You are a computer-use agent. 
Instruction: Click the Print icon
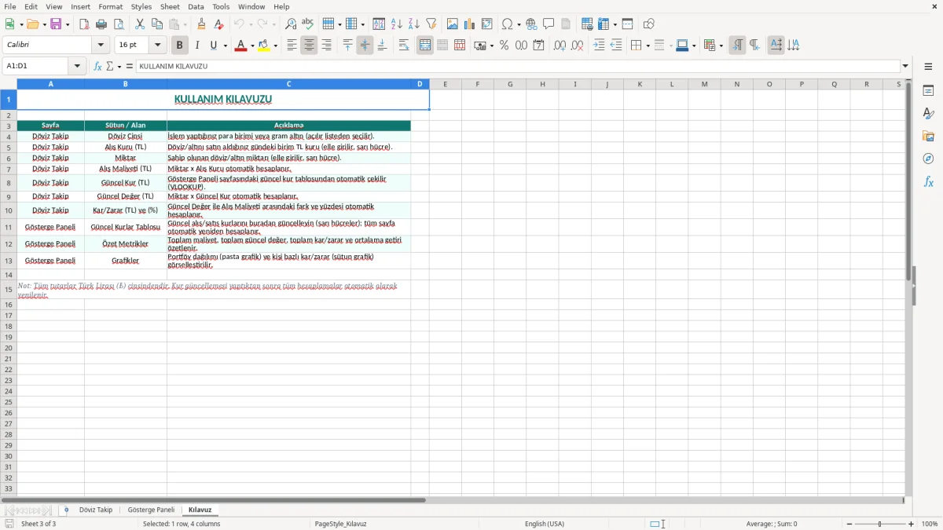(101, 24)
